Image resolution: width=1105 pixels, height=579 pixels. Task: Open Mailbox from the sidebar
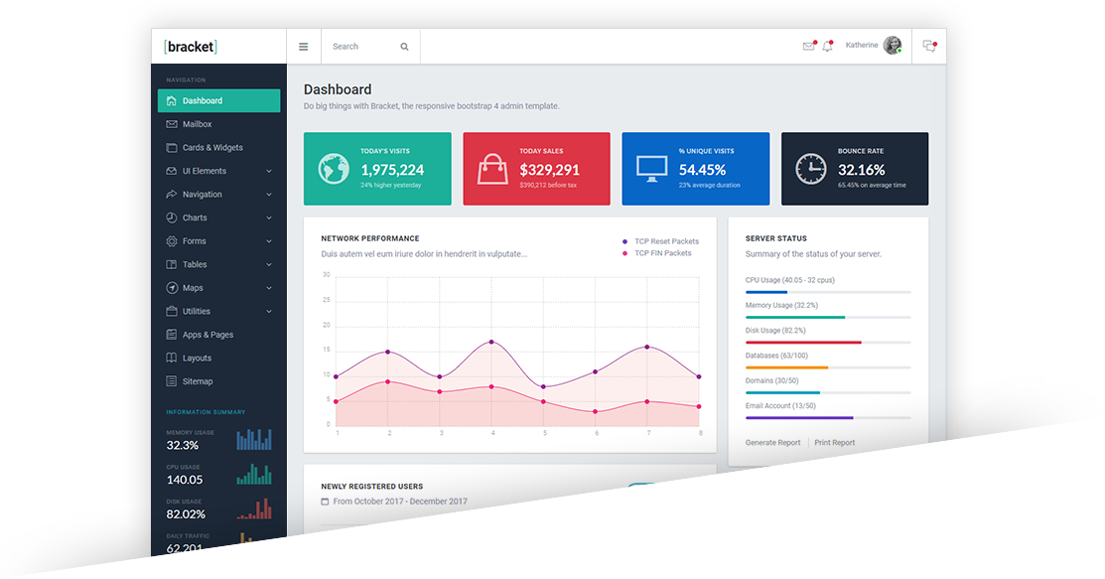pyautogui.click(x=197, y=124)
